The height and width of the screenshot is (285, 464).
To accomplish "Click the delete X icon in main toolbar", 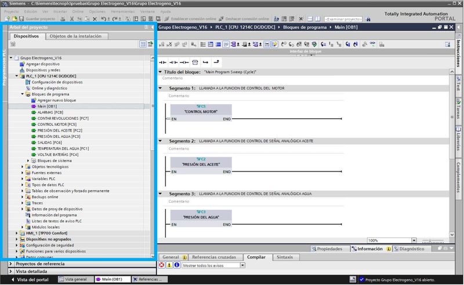I will coord(95,19).
